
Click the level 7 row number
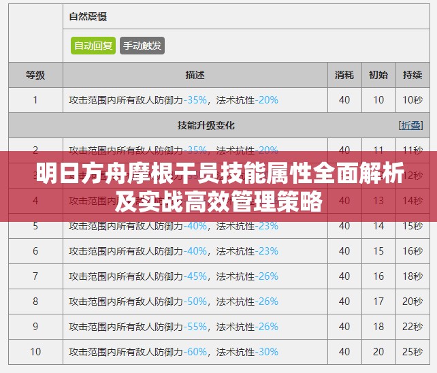(x=35, y=276)
